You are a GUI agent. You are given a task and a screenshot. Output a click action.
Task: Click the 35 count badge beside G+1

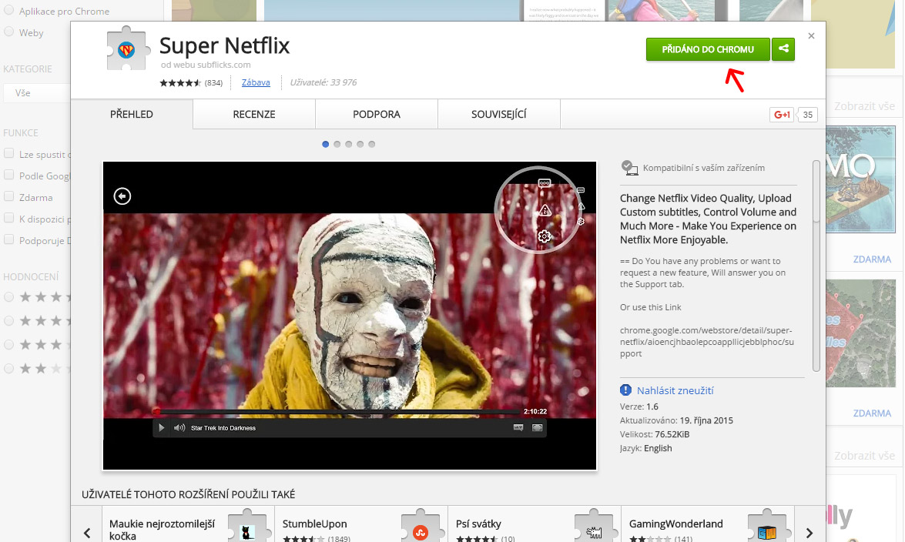point(807,114)
